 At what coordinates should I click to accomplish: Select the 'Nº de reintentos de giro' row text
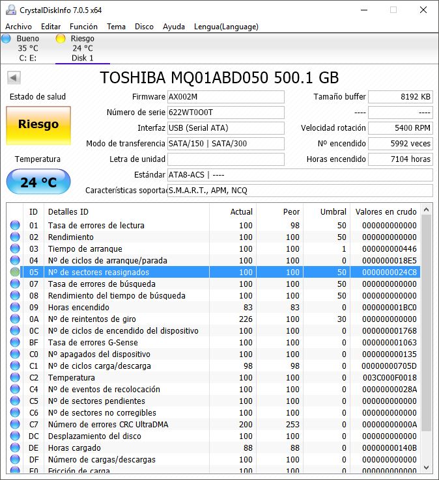pos(92,319)
